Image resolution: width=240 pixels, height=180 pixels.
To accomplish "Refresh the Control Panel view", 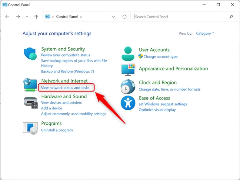I will pyautogui.click(x=124, y=17).
